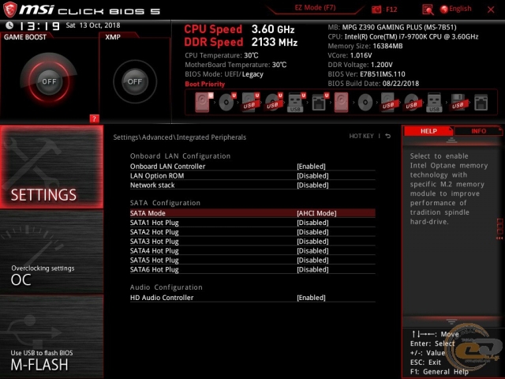Switch to the INFO tab
Image resolution: width=505 pixels, height=379 pixels.
tap(478, 131)
